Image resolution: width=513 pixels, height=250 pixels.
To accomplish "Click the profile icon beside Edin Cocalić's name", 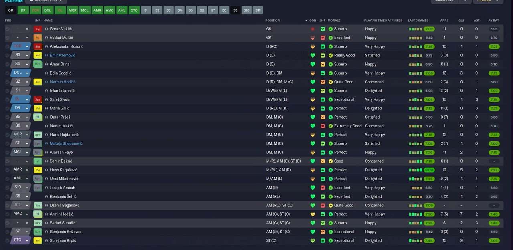I will (x=46, y=73).
